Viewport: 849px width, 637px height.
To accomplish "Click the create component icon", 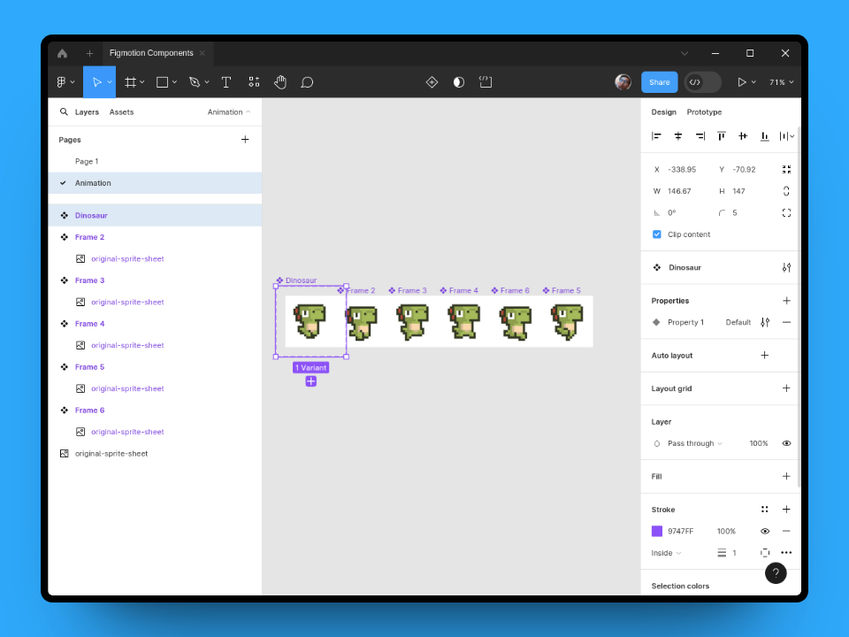I will coord(432,81).
